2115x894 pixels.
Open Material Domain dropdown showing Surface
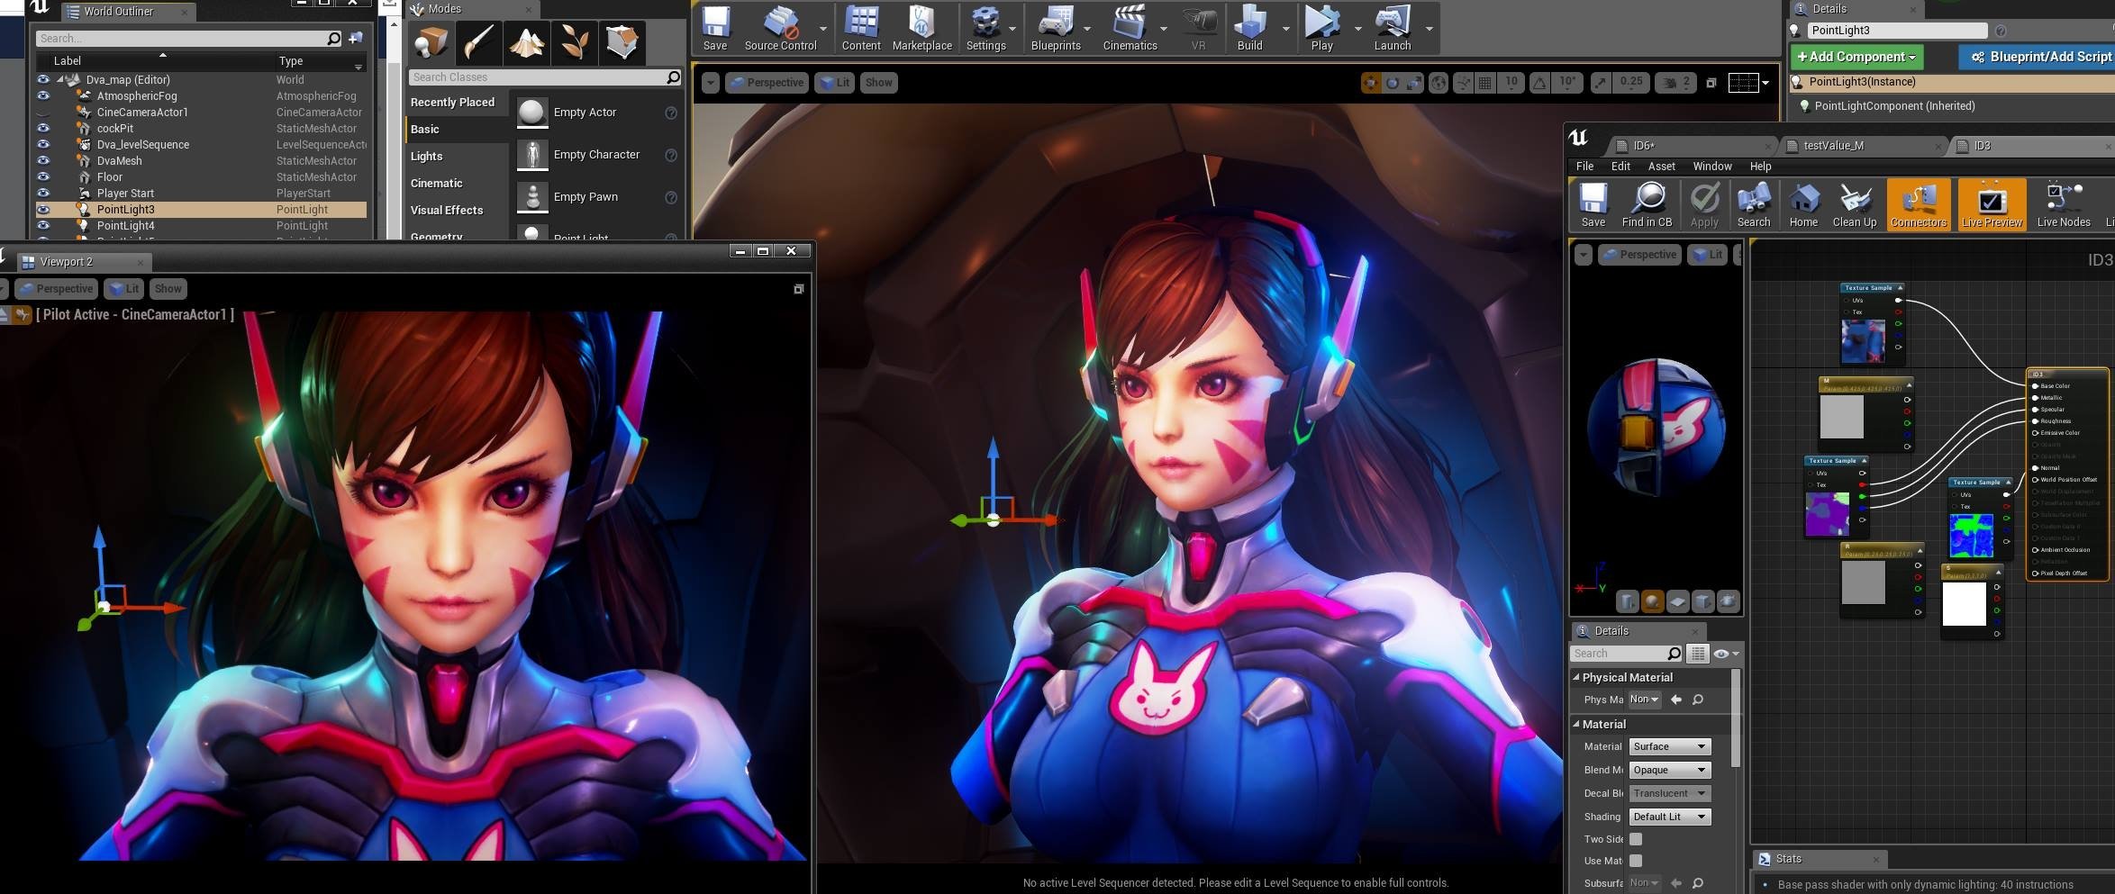[x=1669, y=746]
